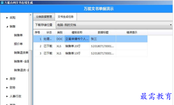The image size is (174, 105).
Task: Click S201807170001 cell in 销售单20行 row
Action: (103, 46)
